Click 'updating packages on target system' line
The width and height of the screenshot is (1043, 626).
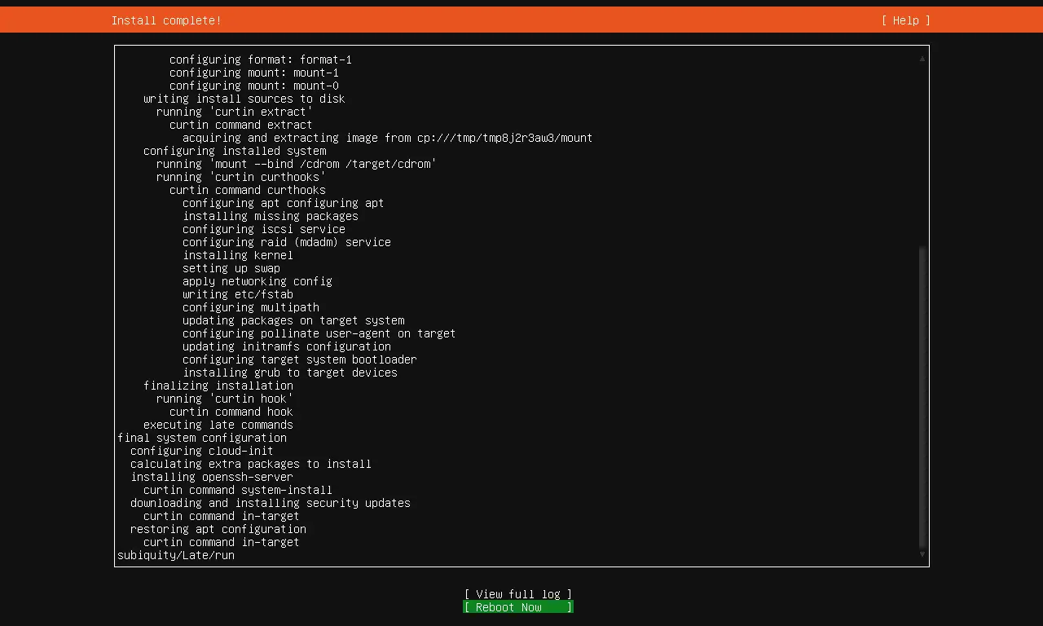[x=293, y=320]
